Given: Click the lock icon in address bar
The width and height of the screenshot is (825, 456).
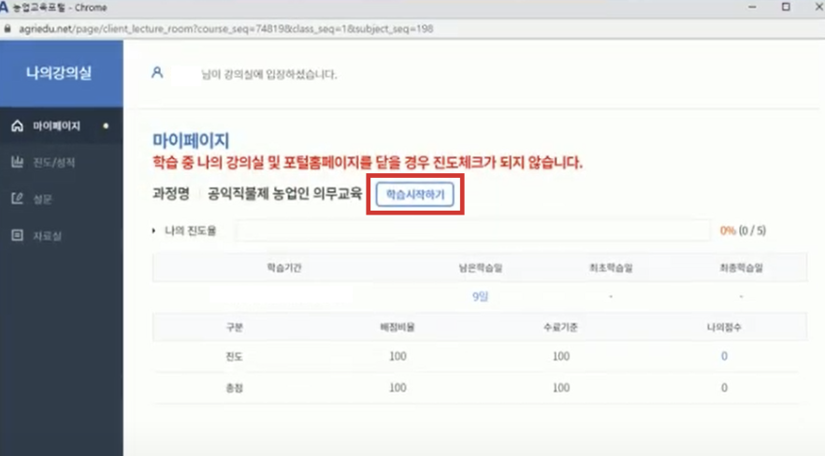Looking at the screenshot, I should tap(7, 29).
